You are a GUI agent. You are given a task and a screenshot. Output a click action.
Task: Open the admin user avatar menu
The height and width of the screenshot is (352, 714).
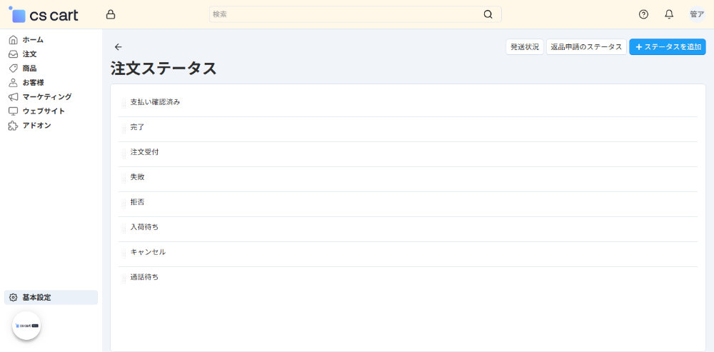[696, 14]
